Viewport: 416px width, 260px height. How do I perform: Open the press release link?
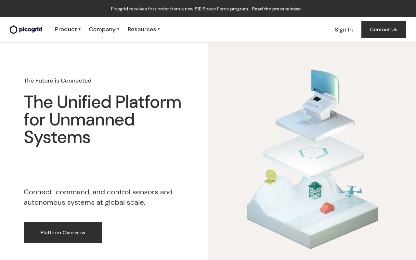click(277, 8)
